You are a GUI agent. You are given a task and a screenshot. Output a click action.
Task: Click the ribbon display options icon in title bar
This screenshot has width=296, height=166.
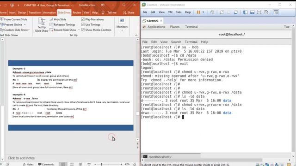tap(103, 5)
